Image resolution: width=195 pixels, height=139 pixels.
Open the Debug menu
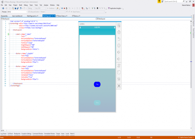[26, 5]
